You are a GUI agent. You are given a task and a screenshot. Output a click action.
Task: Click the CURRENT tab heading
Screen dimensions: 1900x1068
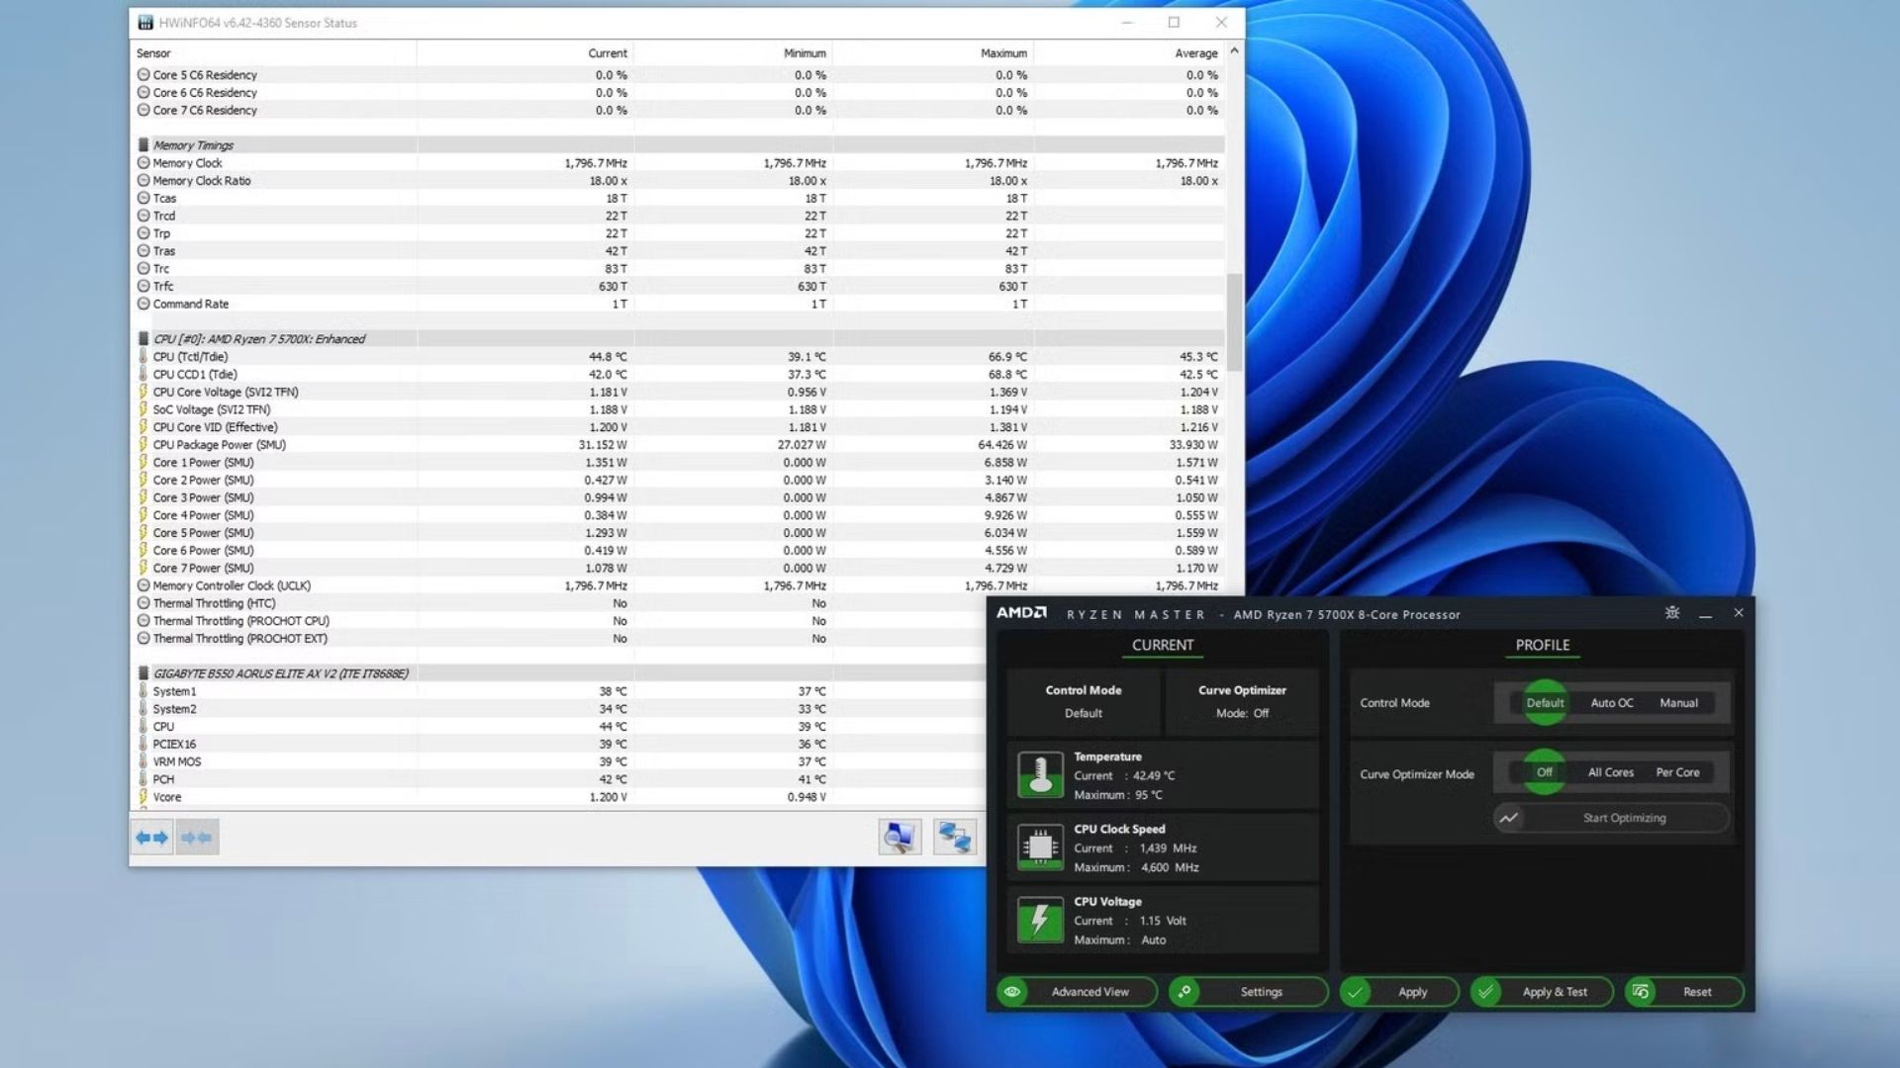pyautogui.click(x=1162, y=645)
